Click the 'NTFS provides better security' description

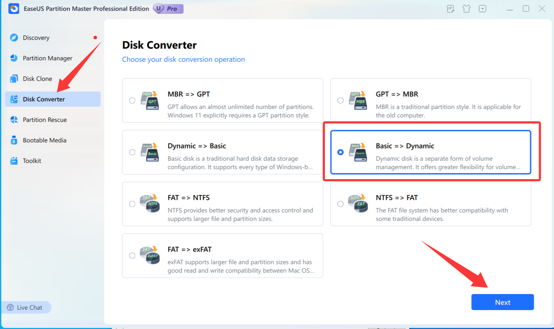[240, 214]
